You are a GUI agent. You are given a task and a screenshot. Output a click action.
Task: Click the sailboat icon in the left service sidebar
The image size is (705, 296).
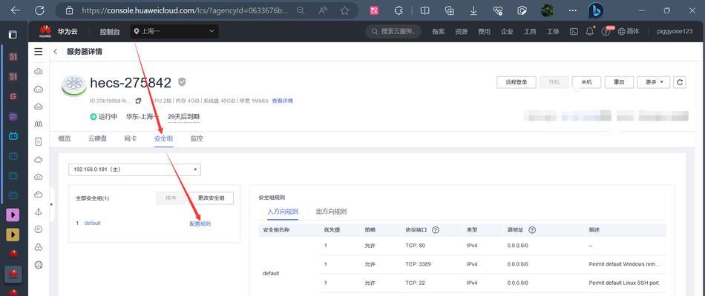click(x=39, y=212)
